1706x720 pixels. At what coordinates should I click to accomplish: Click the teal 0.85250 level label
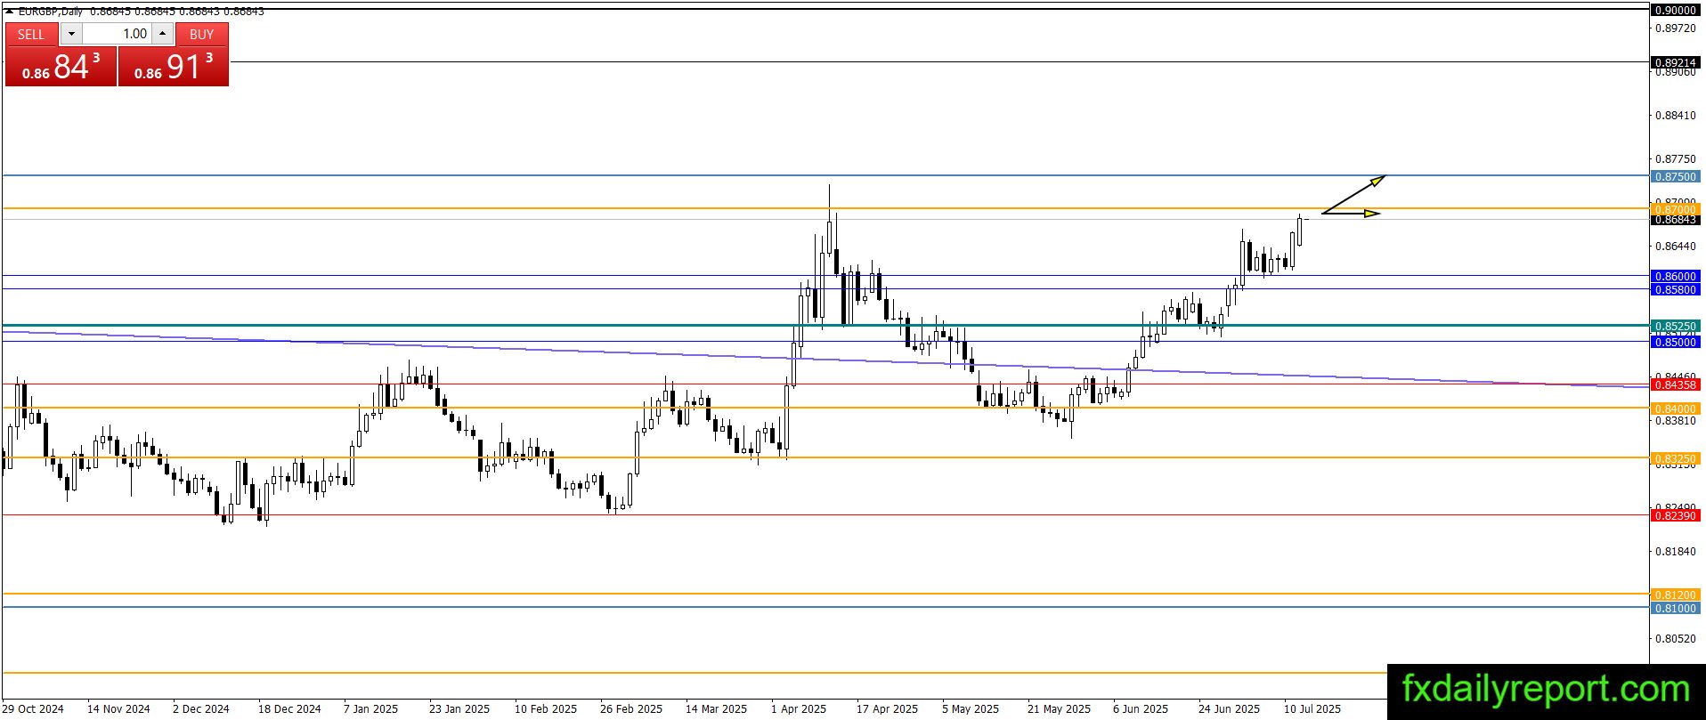1675,327
